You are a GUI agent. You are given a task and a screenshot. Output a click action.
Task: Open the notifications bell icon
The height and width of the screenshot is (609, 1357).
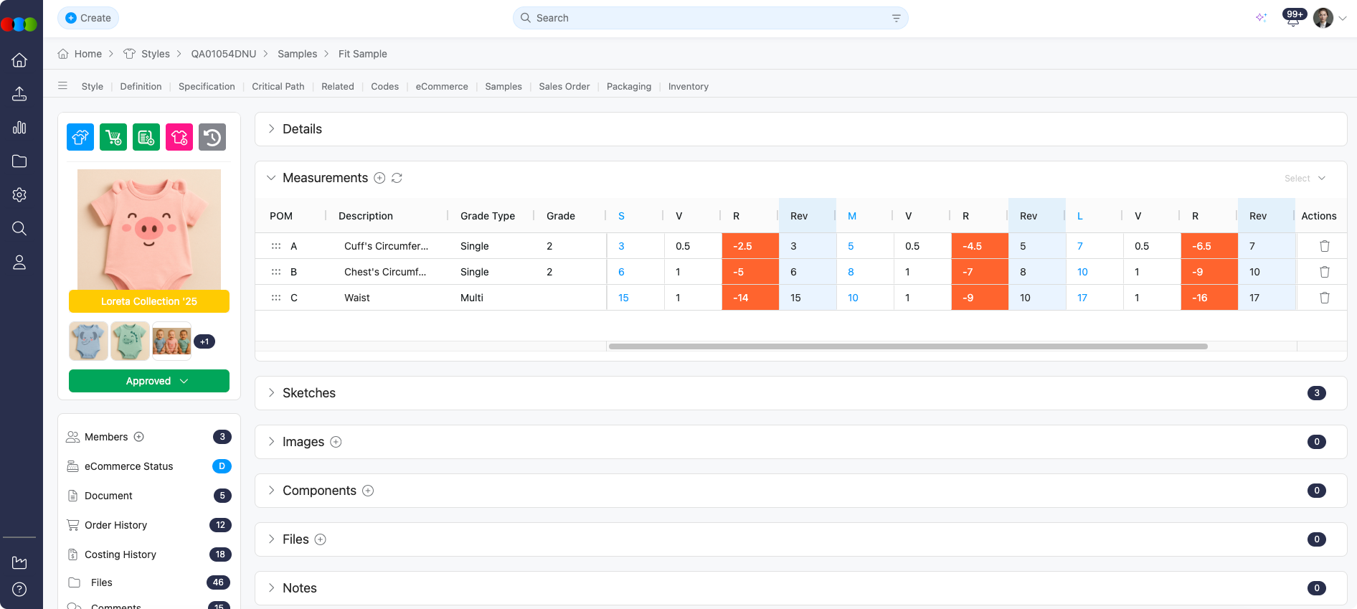click(x=1292, y=19)
